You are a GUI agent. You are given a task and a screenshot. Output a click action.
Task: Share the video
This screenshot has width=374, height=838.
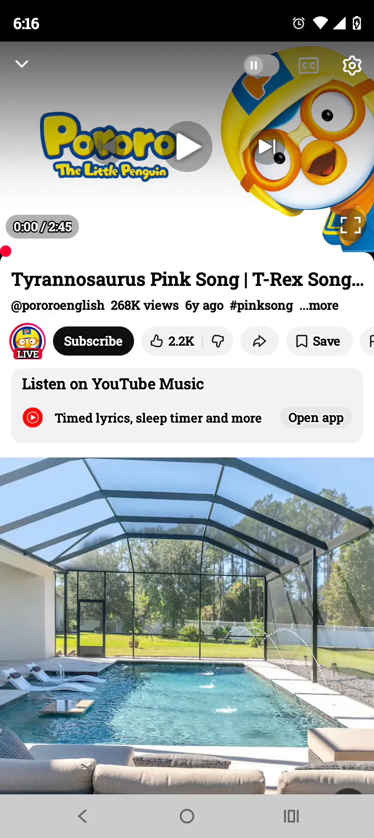(260, 341)
